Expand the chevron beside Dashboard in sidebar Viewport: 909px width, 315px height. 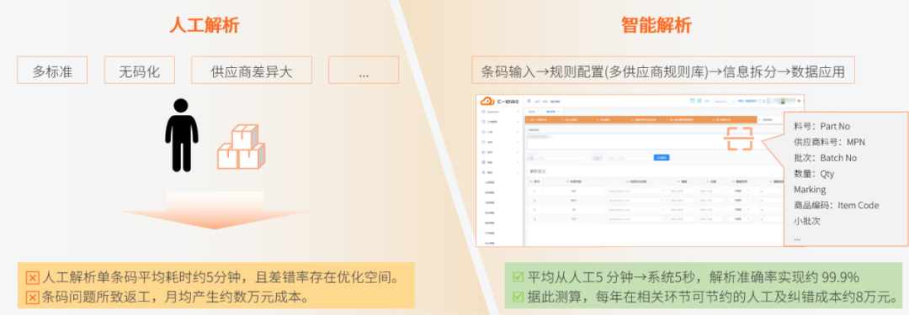point(518,112)
